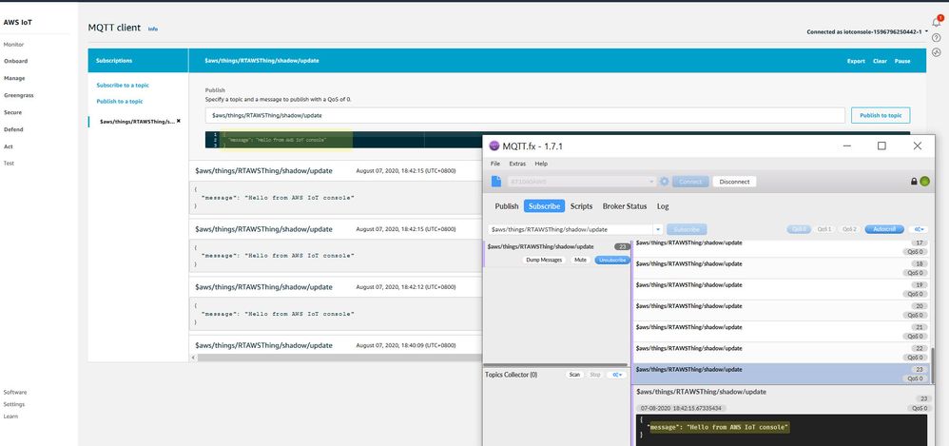
Task: Click Pause in the AWS subscription header
Action: 901,61
